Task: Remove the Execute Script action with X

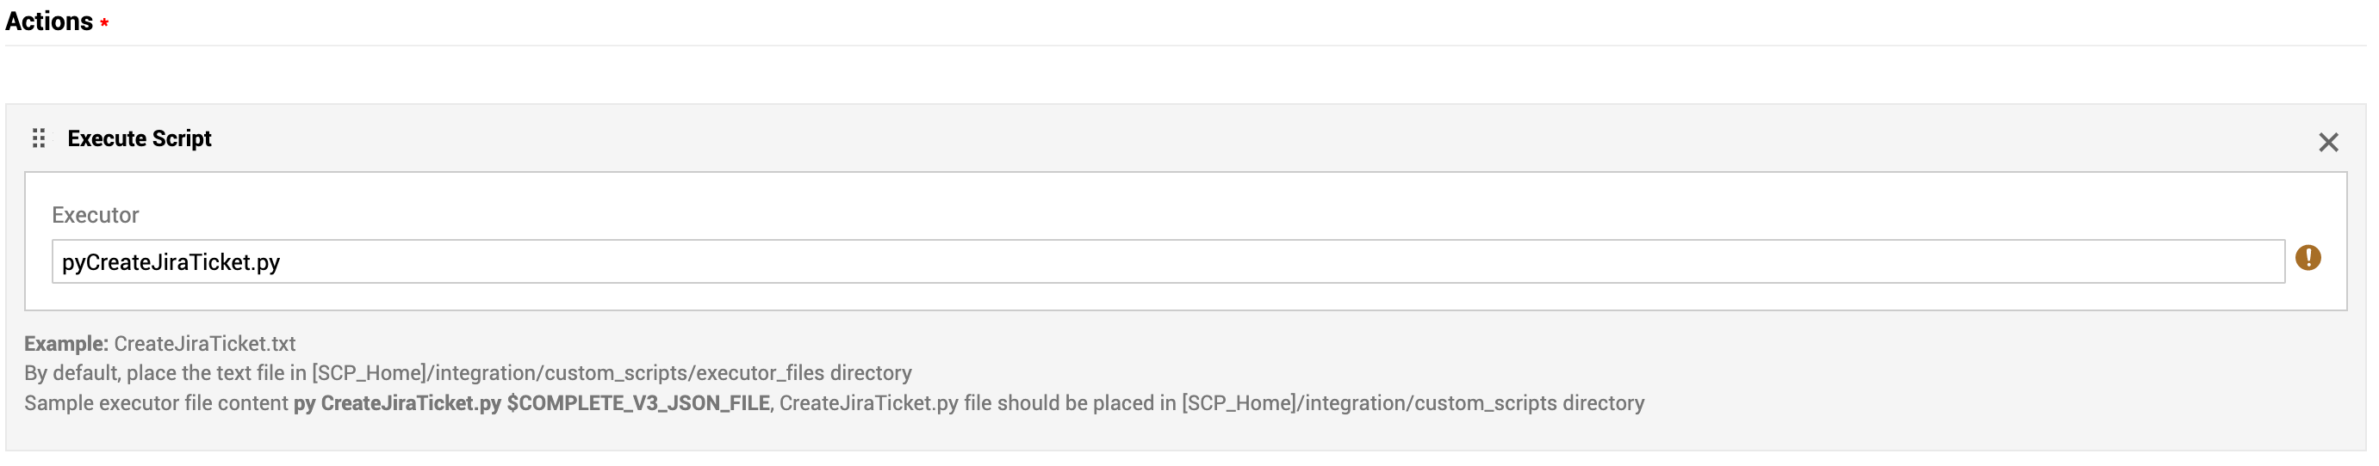Action: pos(2327,142)
